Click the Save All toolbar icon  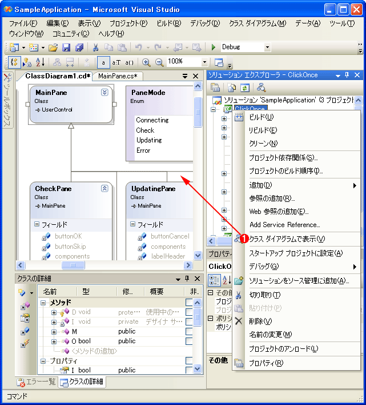pyautogui.click(x=79, y=47)
